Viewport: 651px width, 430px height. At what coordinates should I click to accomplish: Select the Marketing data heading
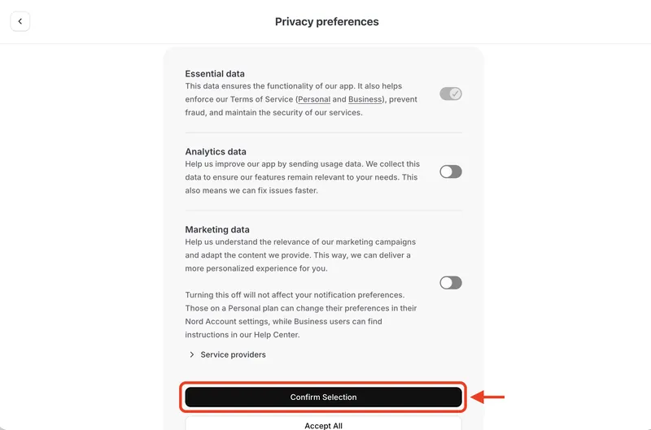click(x=217, y=230)
